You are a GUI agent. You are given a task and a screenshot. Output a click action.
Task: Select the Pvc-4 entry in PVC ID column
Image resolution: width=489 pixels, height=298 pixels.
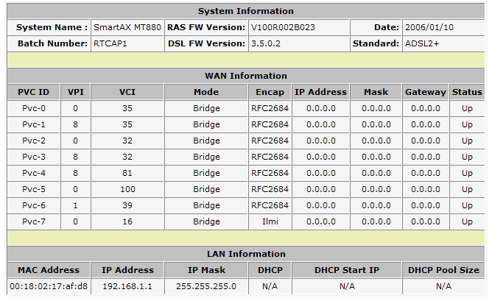(34, 174)
